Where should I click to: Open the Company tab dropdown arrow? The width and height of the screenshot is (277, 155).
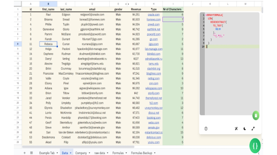pyautogui.click(x=90, y=153)
